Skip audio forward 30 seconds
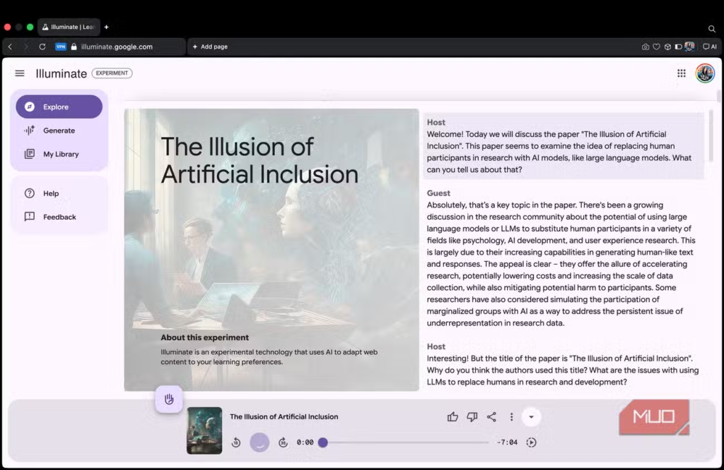Viewport: 724px width, 470px height. click(x=283, y=442)
